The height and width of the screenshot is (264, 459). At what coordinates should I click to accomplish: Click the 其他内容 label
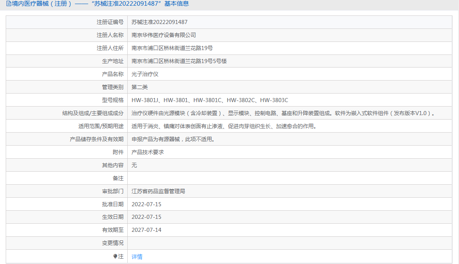(113, 166)
